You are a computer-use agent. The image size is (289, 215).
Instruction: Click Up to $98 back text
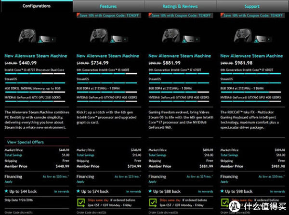click(x=239, y=191)
